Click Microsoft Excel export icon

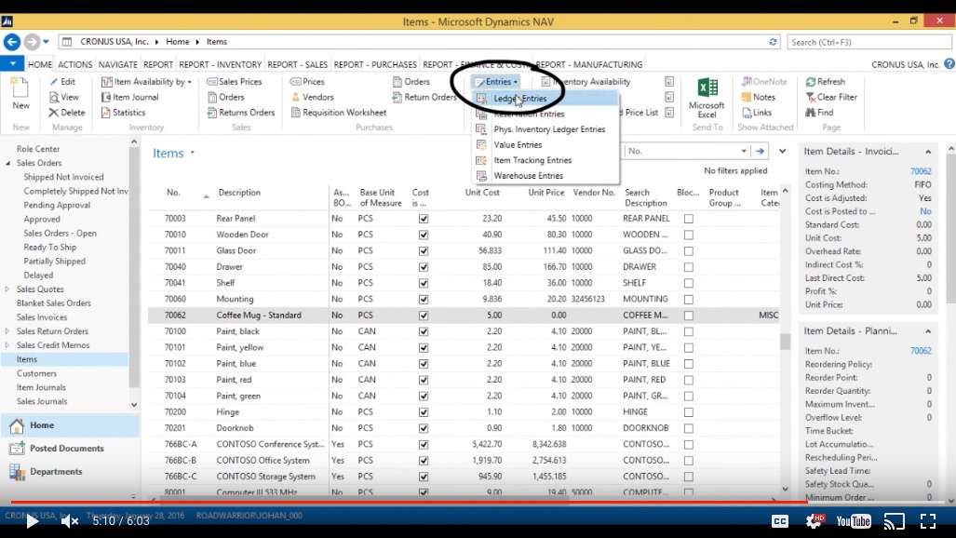coord(707,88)
